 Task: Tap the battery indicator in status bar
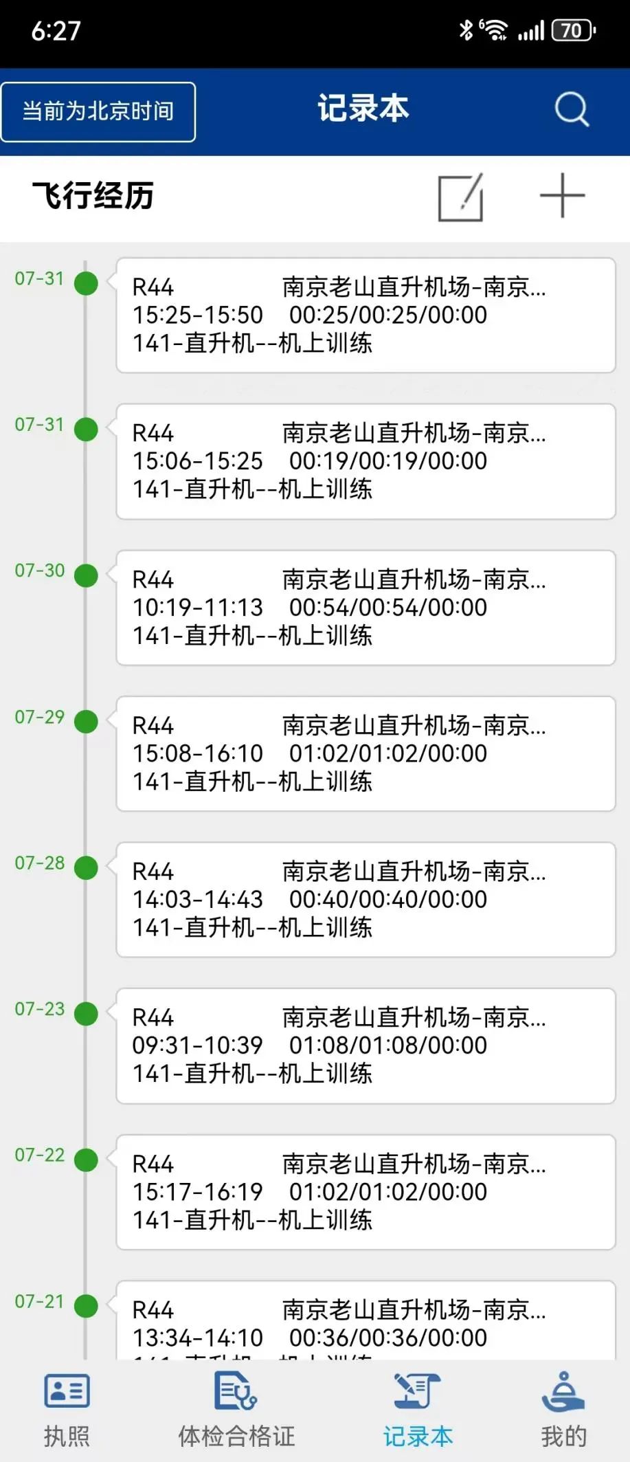[573, 31]
